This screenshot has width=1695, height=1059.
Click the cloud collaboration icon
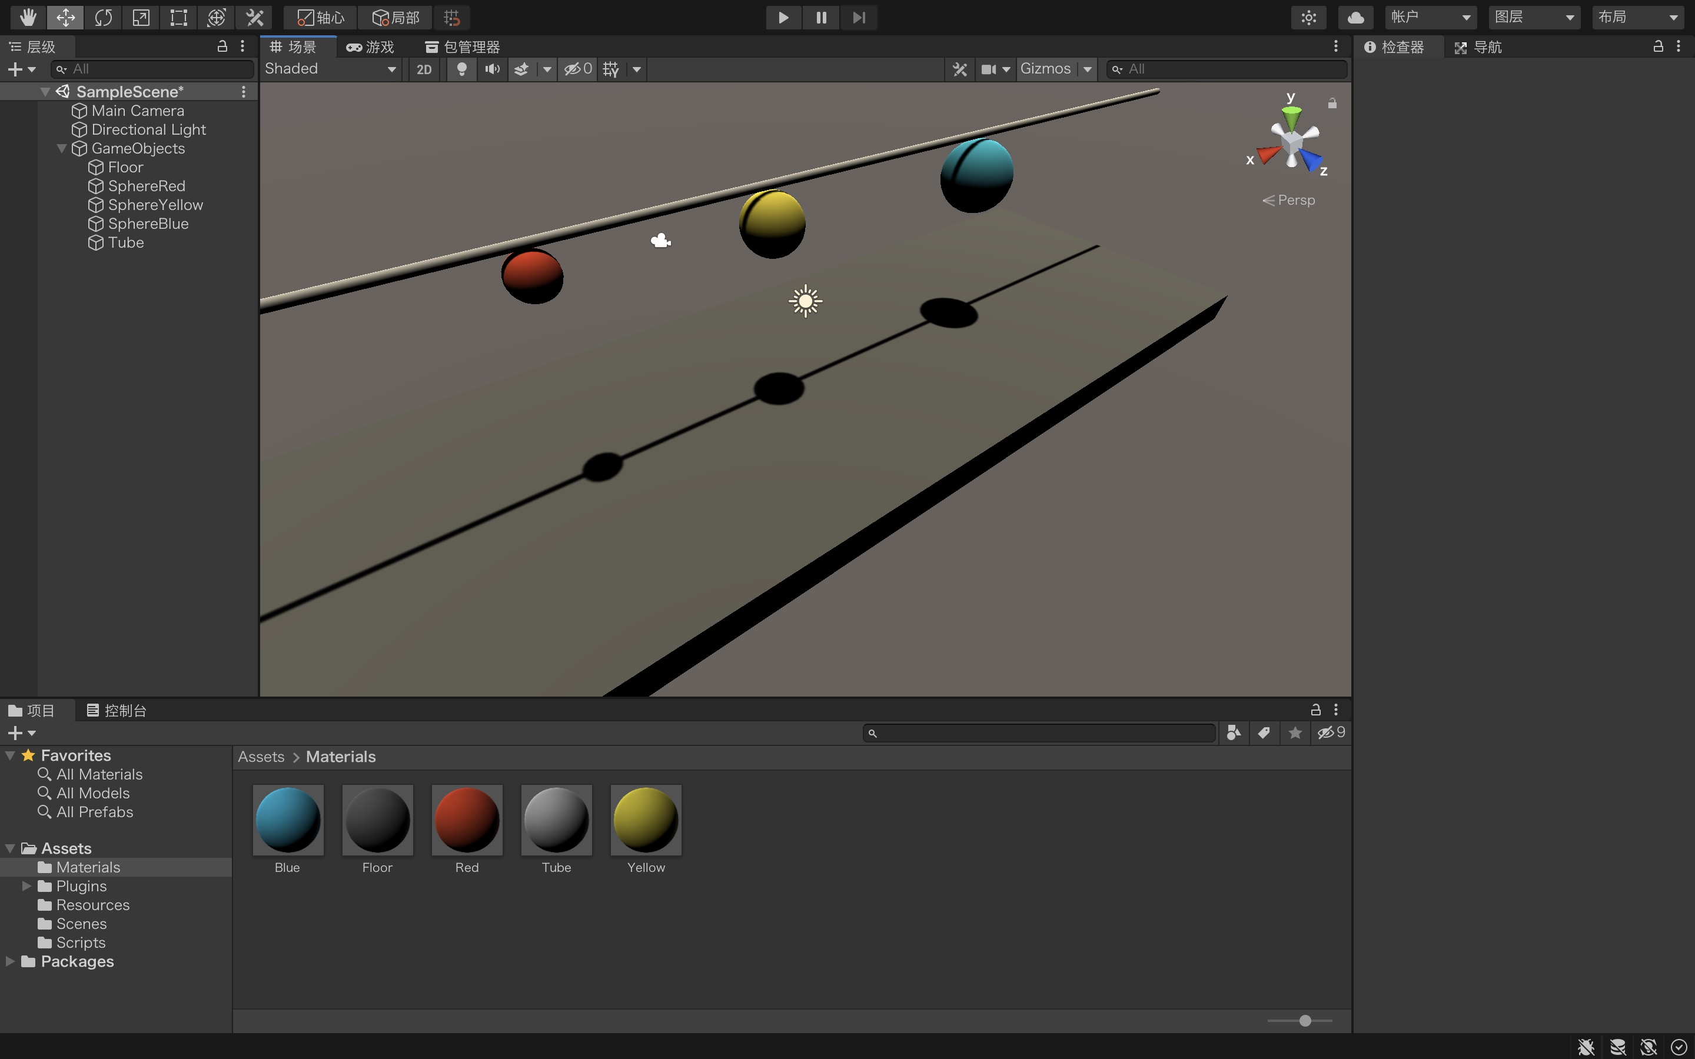[1355, 17]
